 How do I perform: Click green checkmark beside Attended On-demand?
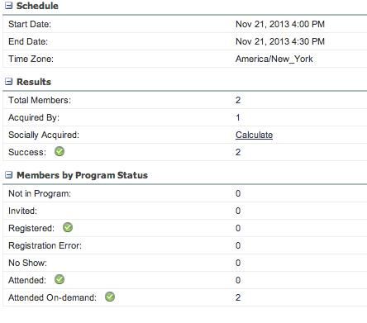point(110,297)
